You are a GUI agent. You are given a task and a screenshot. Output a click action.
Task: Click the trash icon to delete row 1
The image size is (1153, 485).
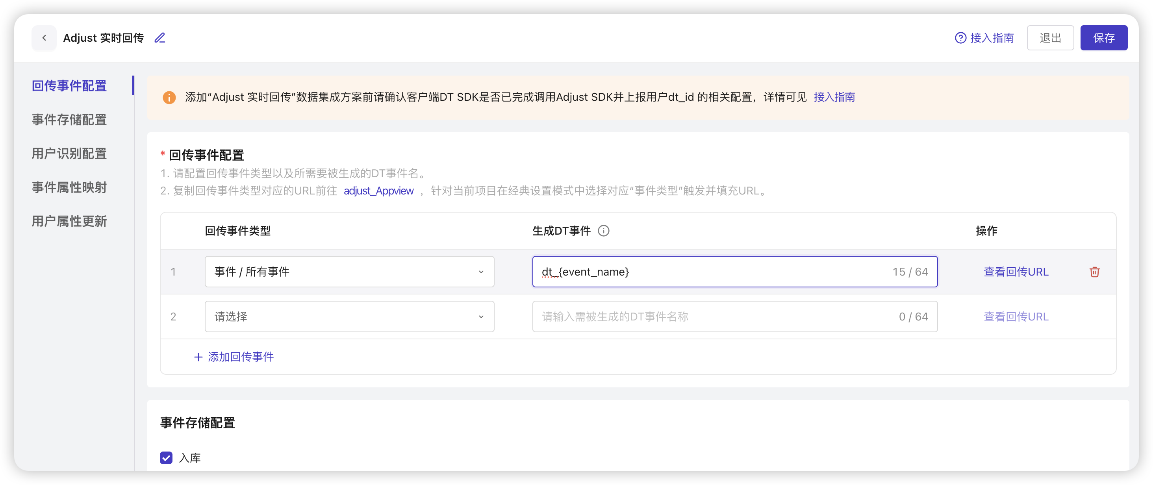tap(1094, 272)
